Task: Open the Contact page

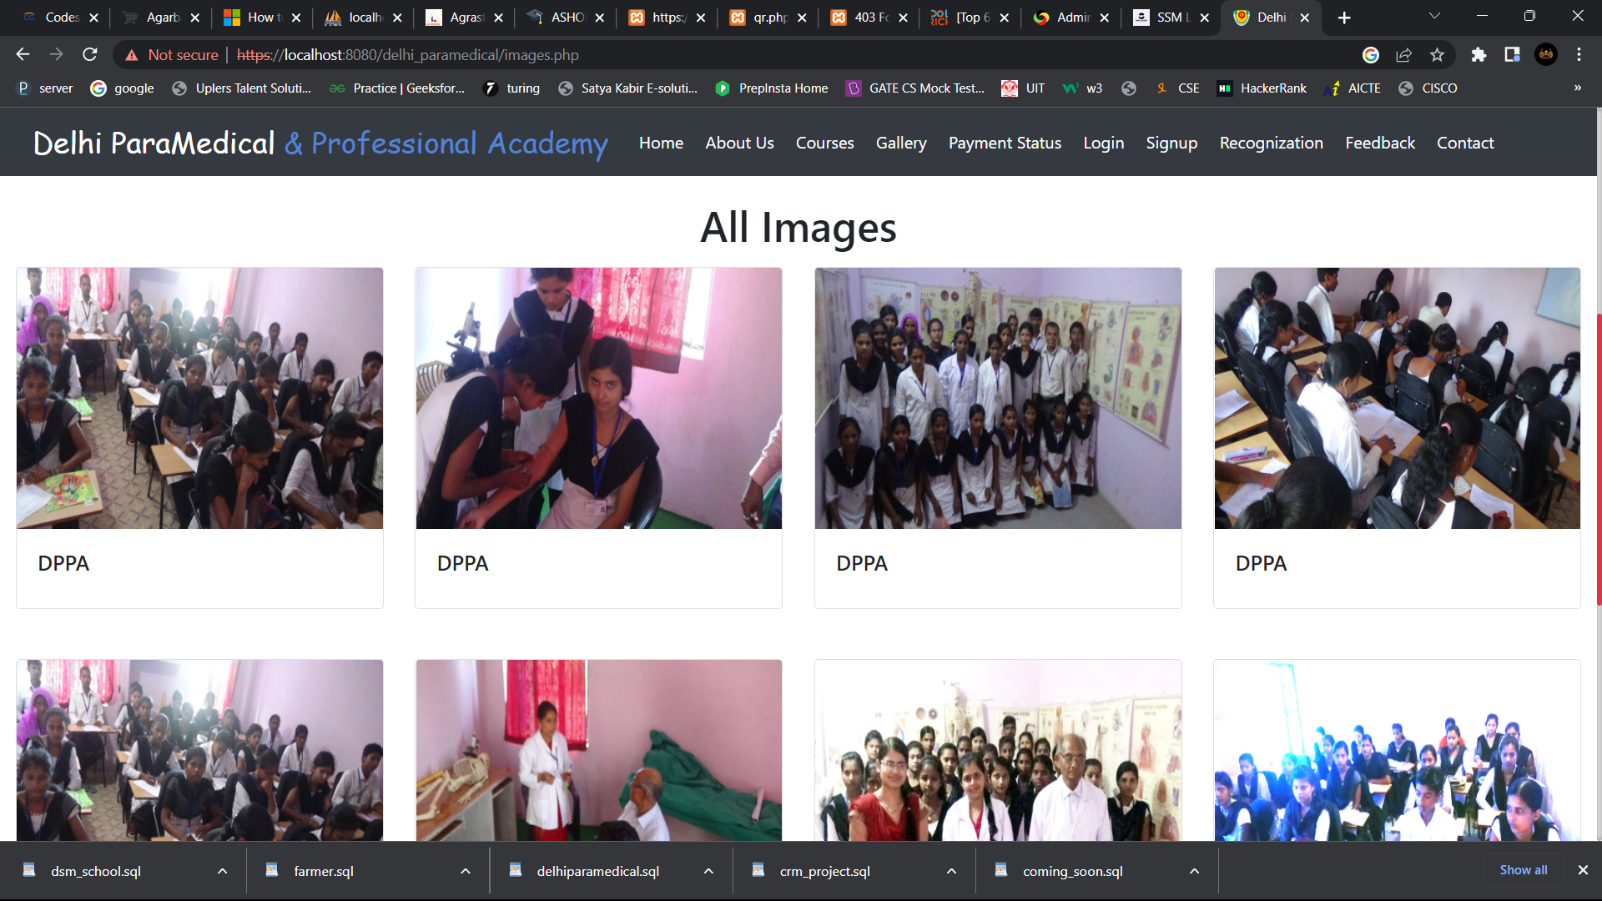Action: click(x=1465, y=143)
